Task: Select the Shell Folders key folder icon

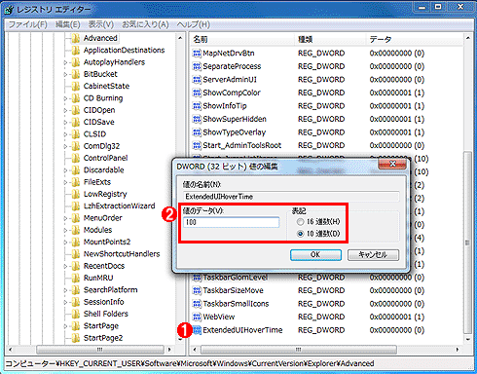Action: (x=76, y=314)
